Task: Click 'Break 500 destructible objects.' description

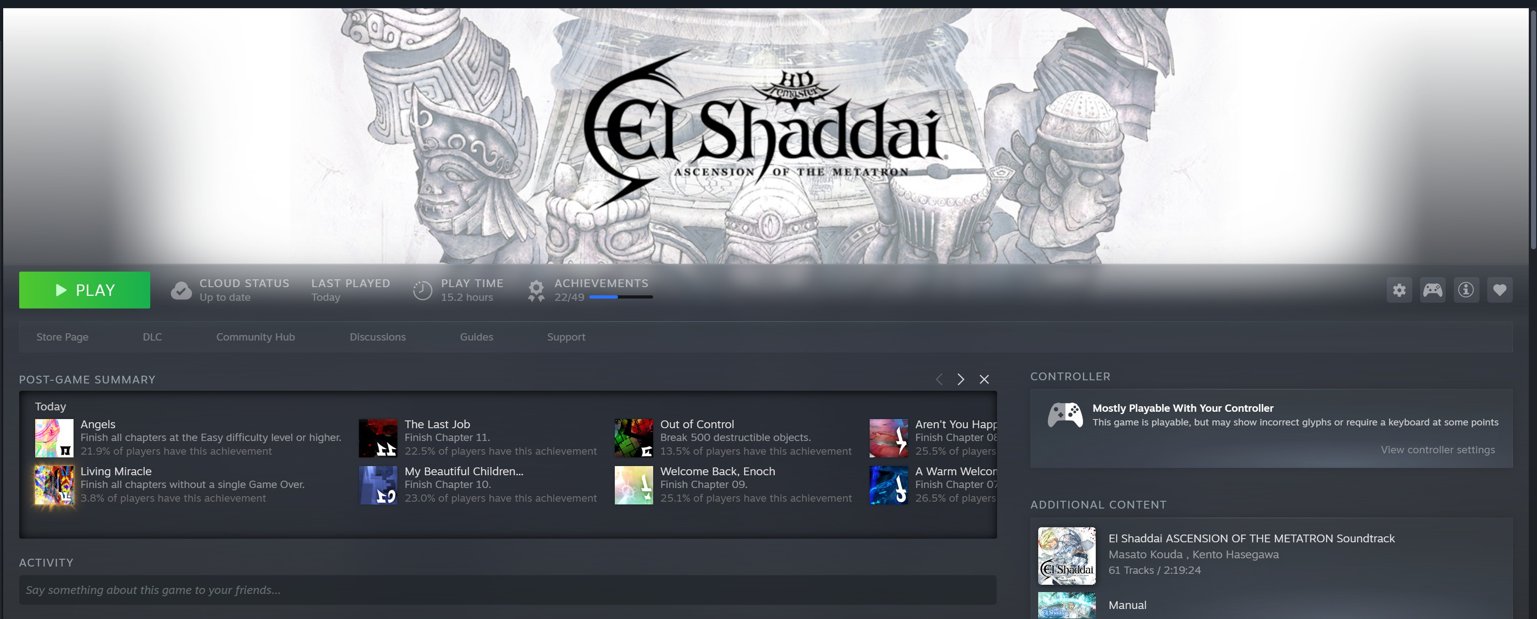Action: 735,437
